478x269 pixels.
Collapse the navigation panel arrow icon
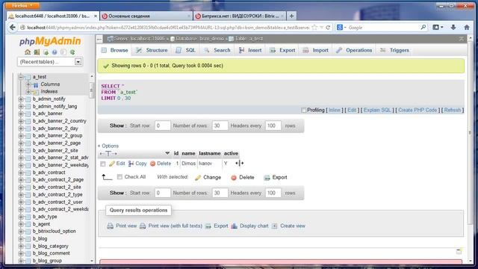(x=99, y=39)
